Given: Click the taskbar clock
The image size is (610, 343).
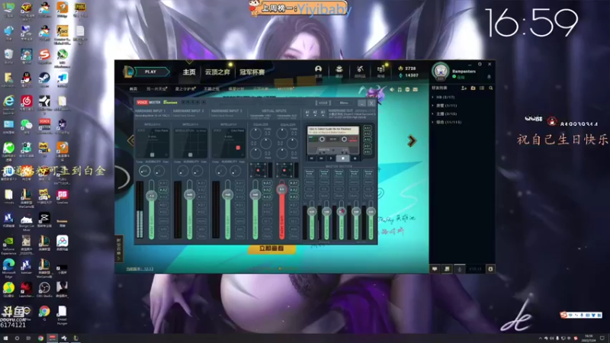Looking at the screenshot, I should [589, 338].
